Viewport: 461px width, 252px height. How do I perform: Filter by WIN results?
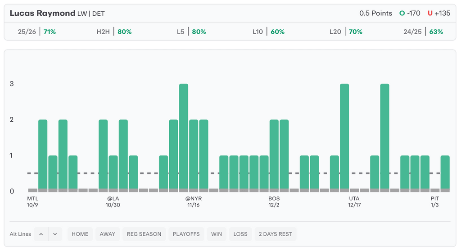coord(217,234)
